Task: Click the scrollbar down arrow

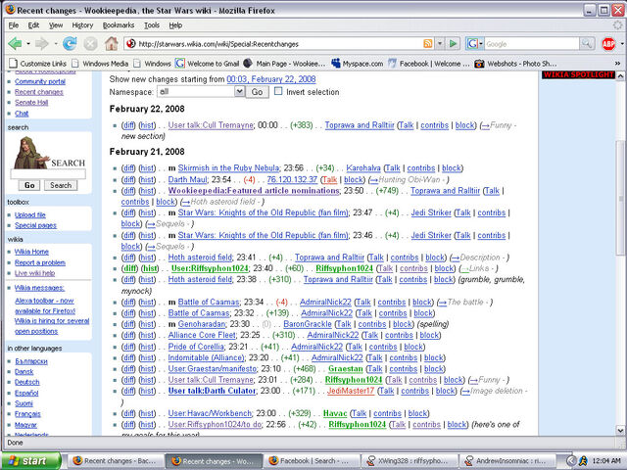Action: pos(620,431)
